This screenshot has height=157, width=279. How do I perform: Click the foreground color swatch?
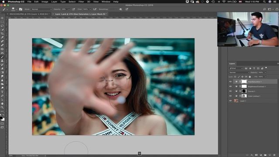pos(1,118)
